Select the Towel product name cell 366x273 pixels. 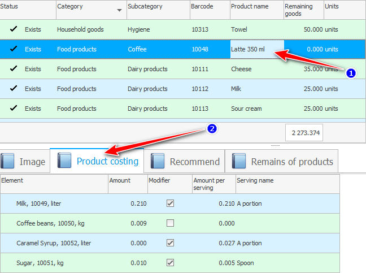(x=257, y=29)
